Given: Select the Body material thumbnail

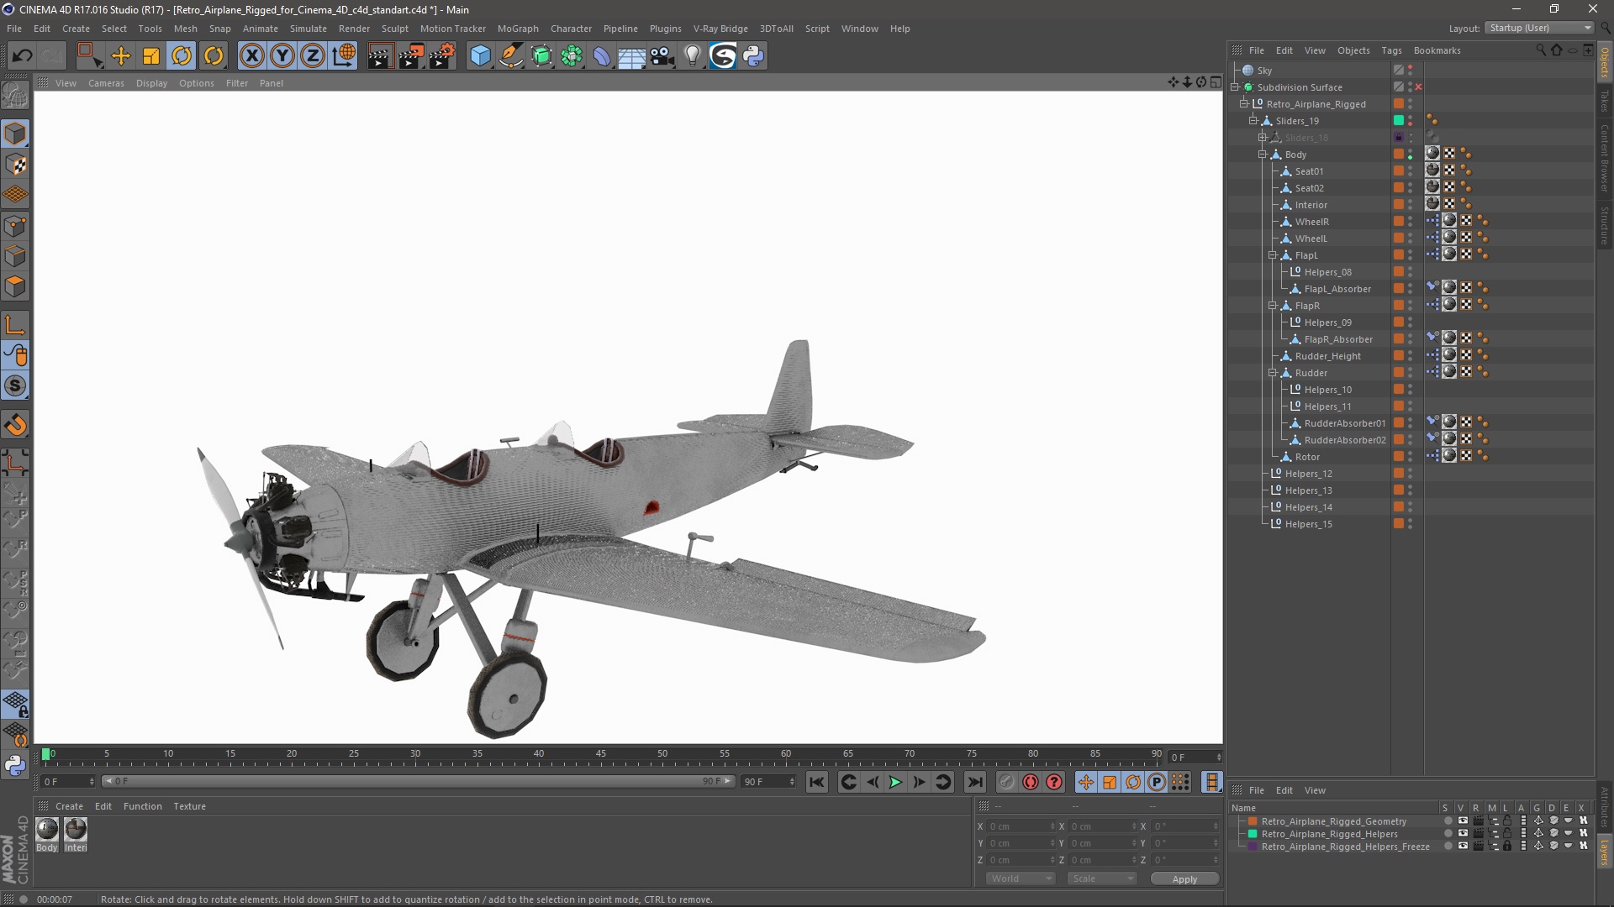Looking at the screenshot, I should (x=47, y=831).
